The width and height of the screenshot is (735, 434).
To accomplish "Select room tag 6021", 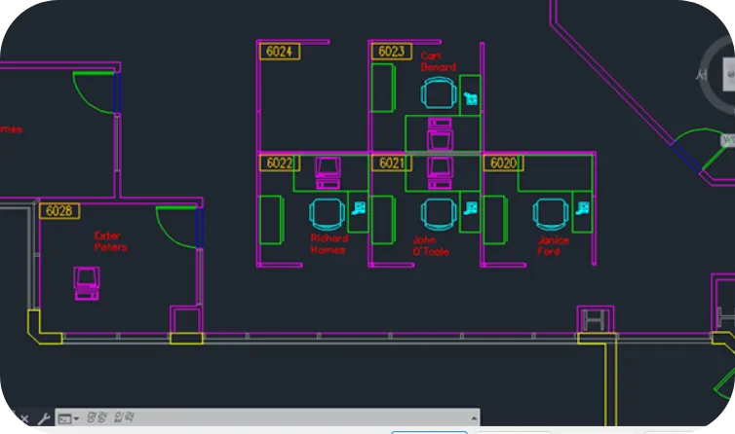I will (x=392, y=163).
